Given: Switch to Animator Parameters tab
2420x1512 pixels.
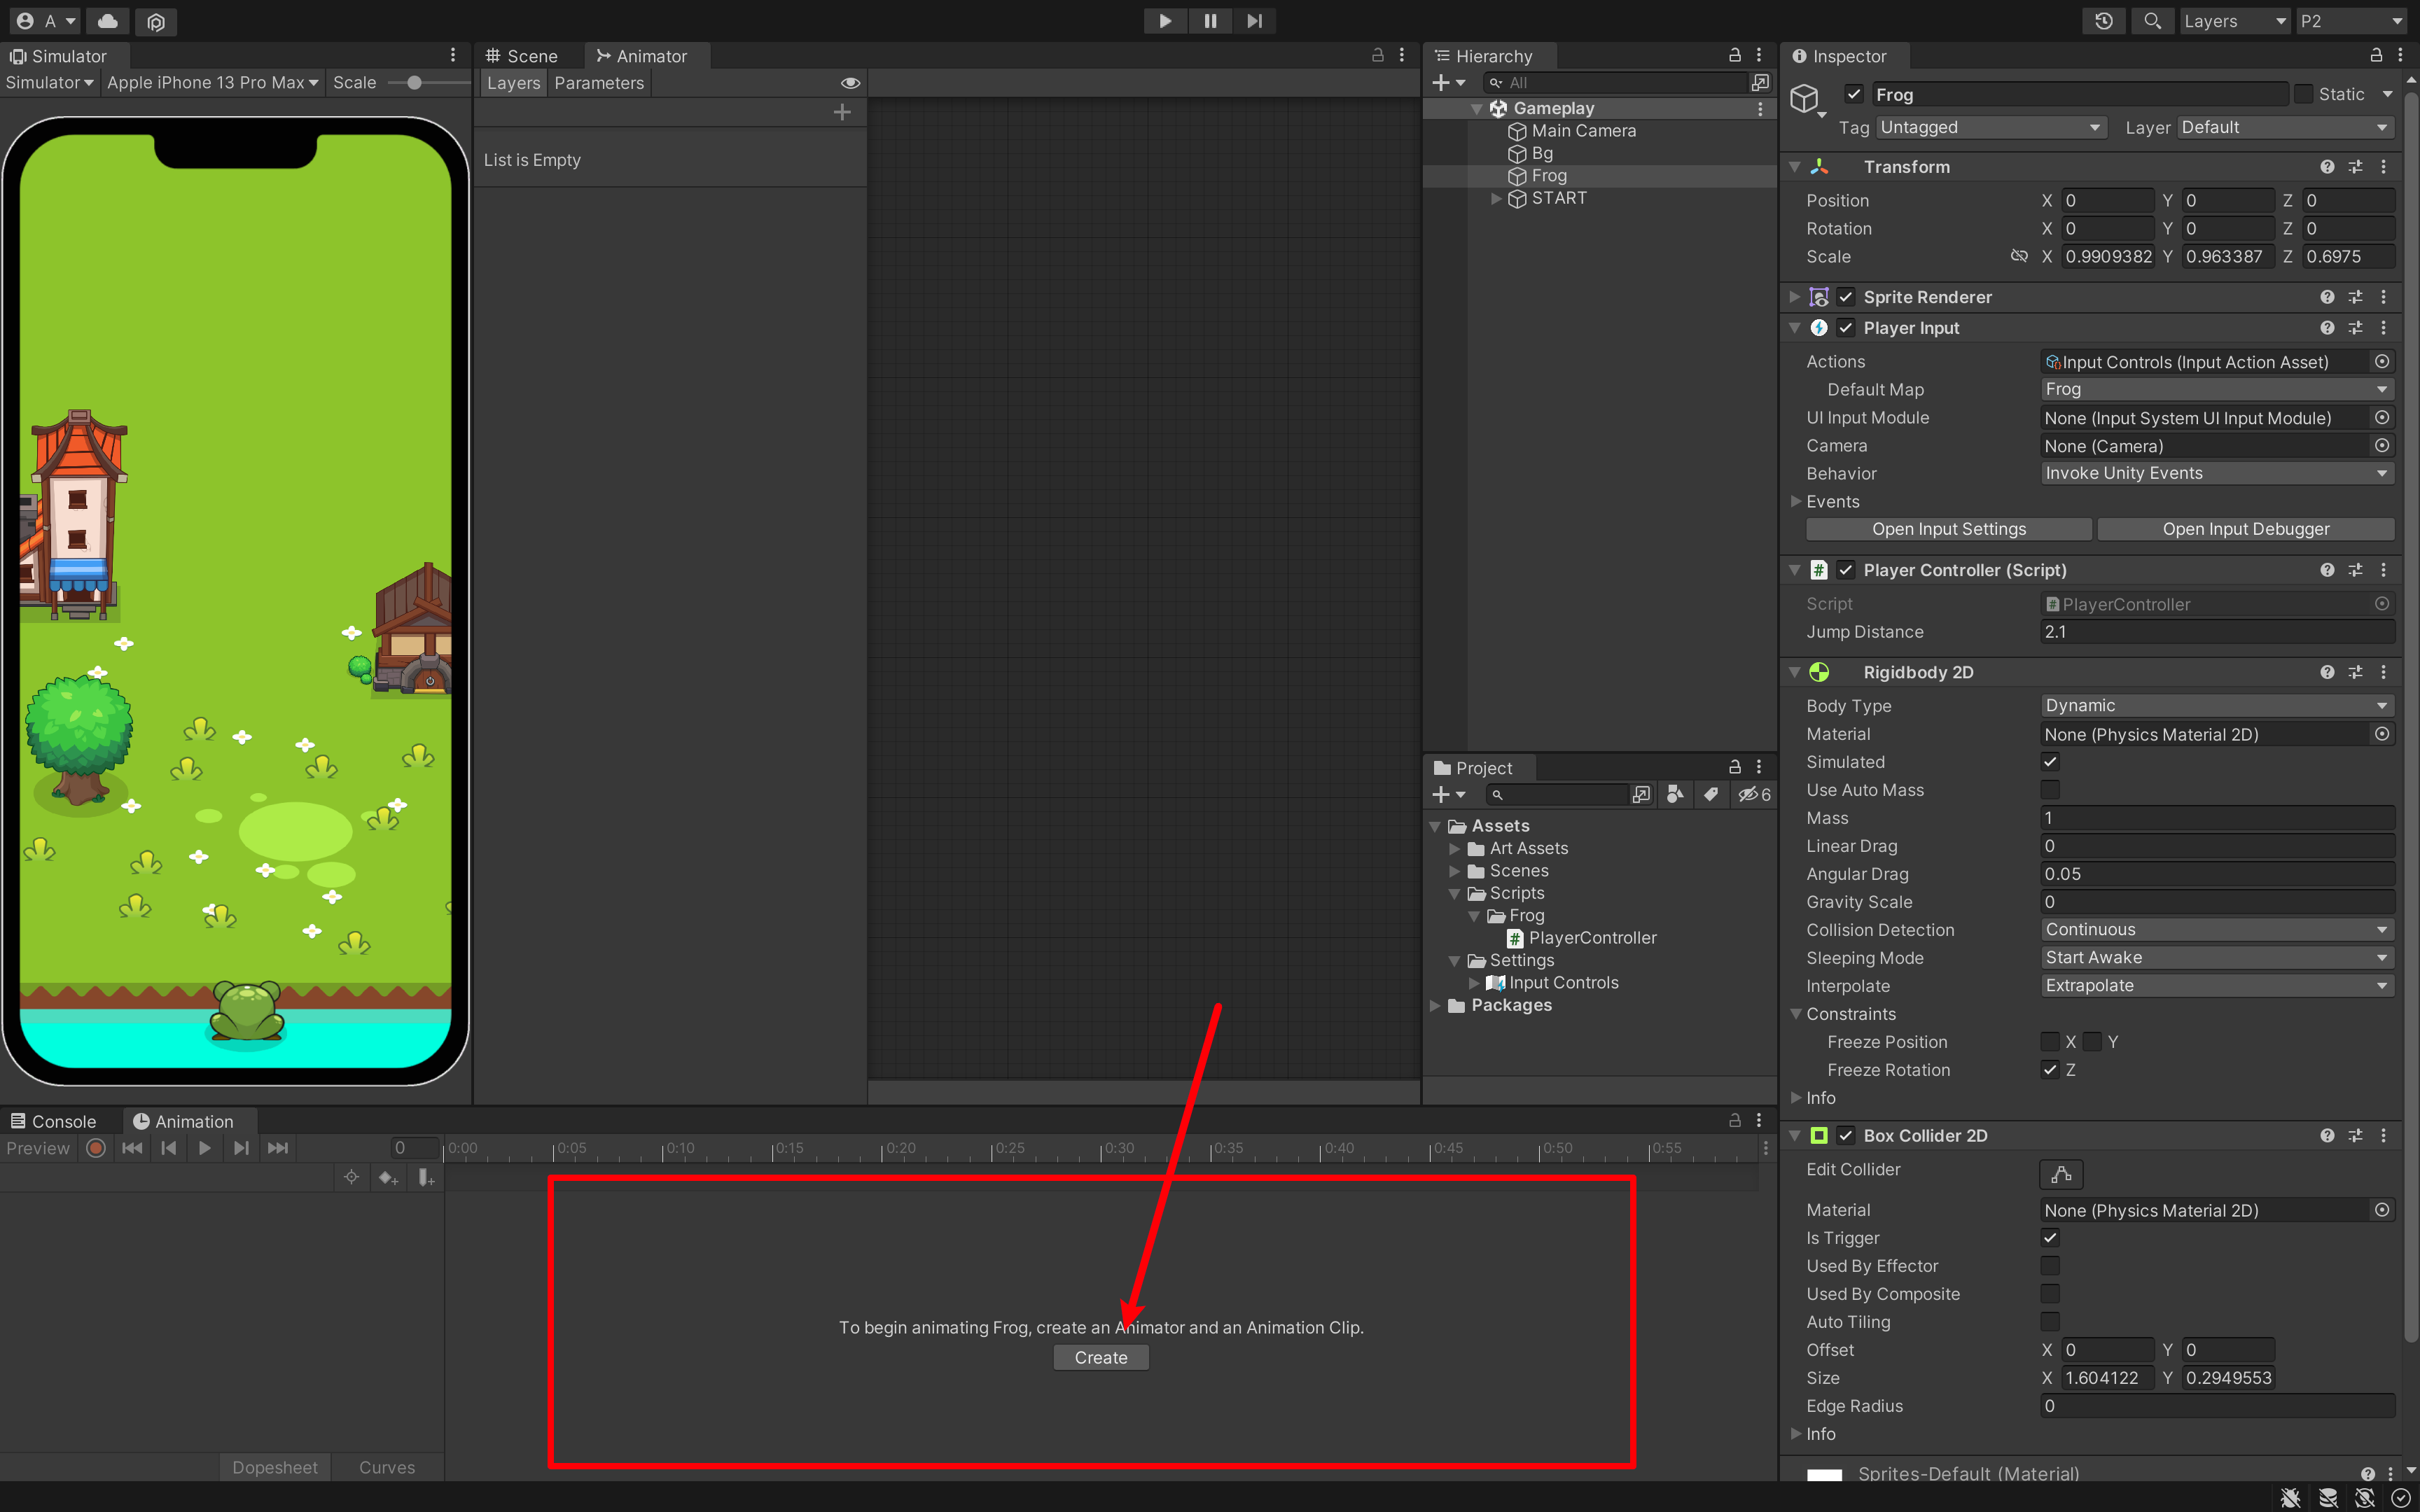Looking at the screenshot, I should pos(599,83).
